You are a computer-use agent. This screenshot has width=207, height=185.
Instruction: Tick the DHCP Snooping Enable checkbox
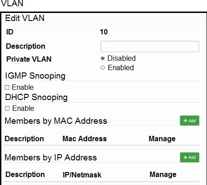7,109
